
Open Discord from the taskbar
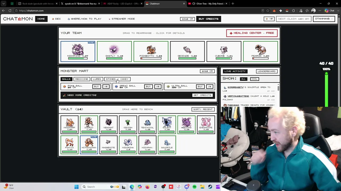pos(186,187)
